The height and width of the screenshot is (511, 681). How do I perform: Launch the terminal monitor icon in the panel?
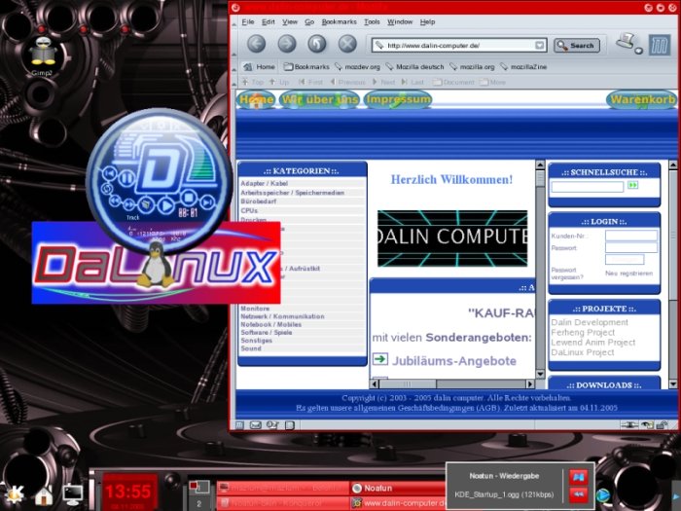(x=73, y=494)
